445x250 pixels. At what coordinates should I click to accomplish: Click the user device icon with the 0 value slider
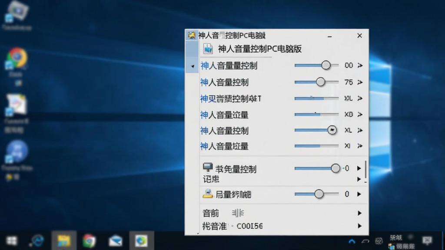click(208, 194)
